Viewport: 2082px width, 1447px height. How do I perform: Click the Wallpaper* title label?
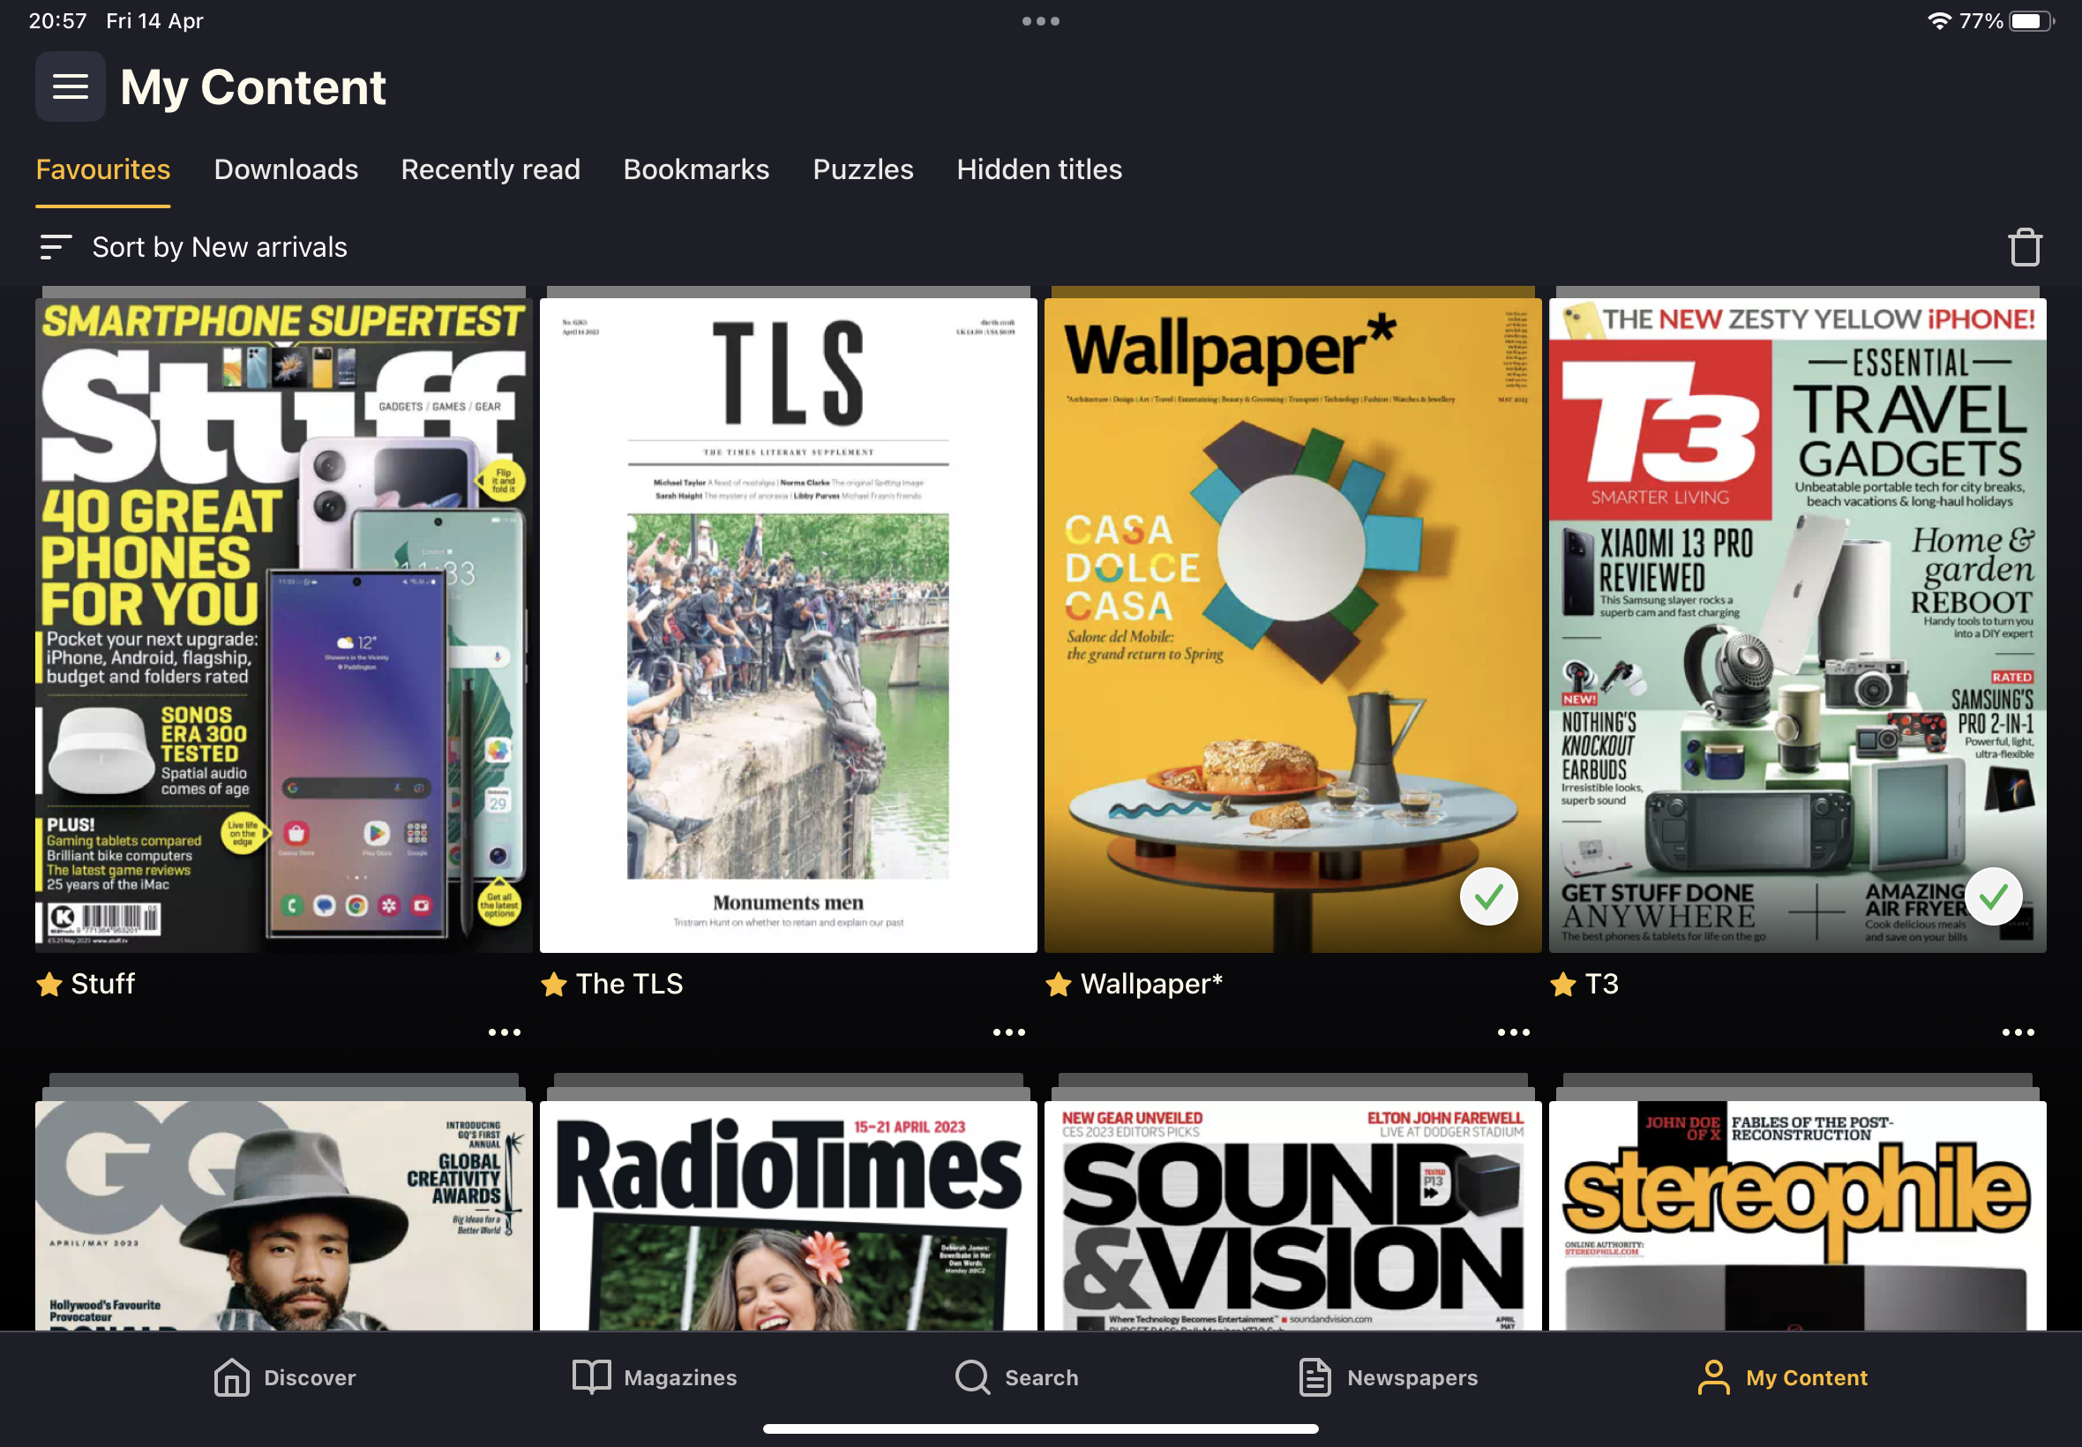(x=1151, y=984)
